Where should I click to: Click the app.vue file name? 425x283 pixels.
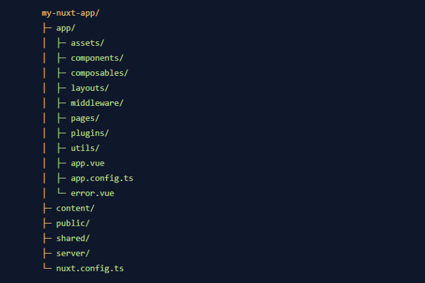coord(88,163)
